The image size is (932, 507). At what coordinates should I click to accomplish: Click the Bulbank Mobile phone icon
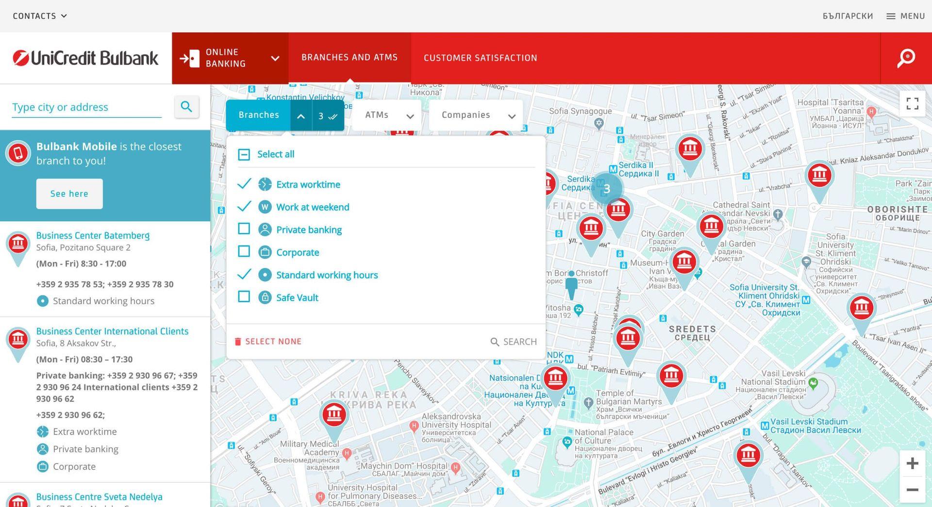click(x=17, y=153)
